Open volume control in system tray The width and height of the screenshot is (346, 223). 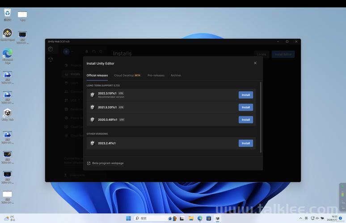click(317, 219)
